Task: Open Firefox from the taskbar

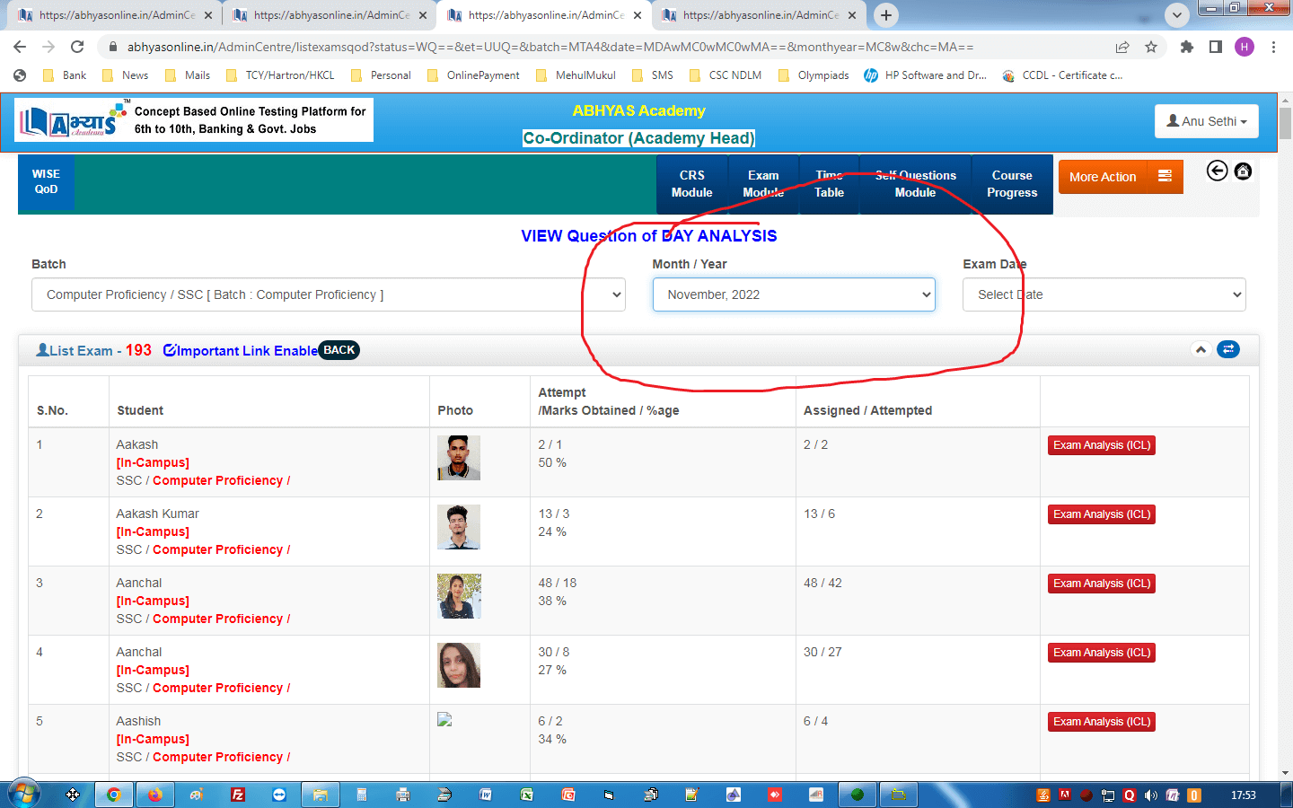Action: [154, 795]
